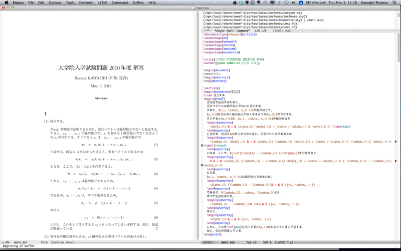Click the user name Kawajiri Ryoma
Screen dimensions: 401x251
click(x=374, y=3)
